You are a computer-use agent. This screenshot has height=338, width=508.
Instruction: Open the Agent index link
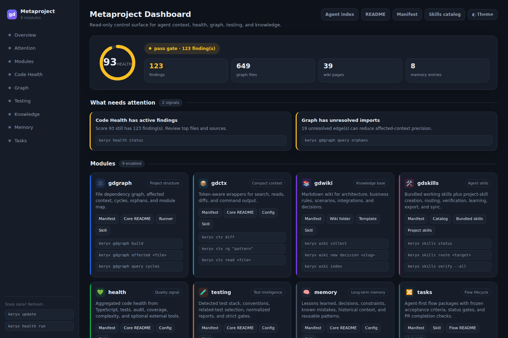340,14
